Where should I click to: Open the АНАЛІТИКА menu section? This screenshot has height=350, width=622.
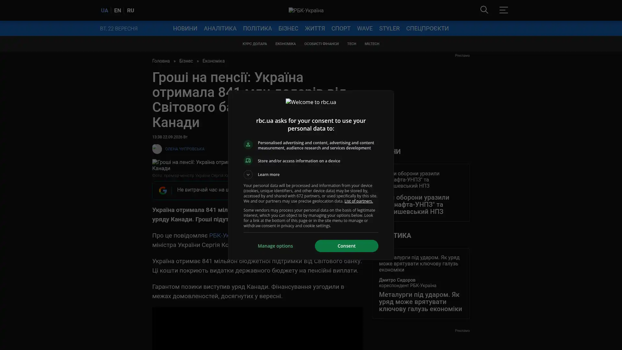point(220,29)
